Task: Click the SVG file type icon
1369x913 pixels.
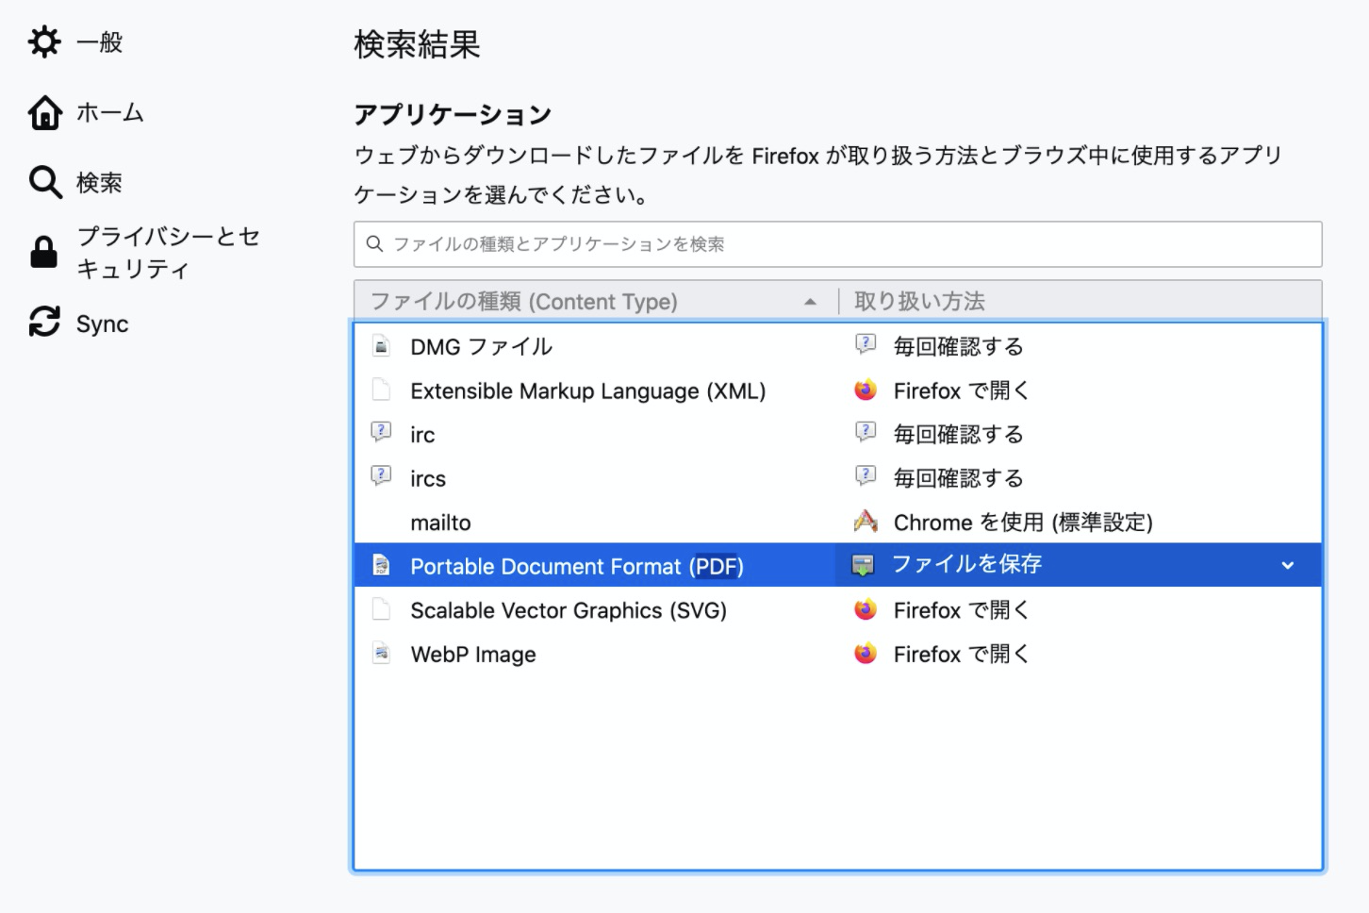Action: [x=382, y=609]
